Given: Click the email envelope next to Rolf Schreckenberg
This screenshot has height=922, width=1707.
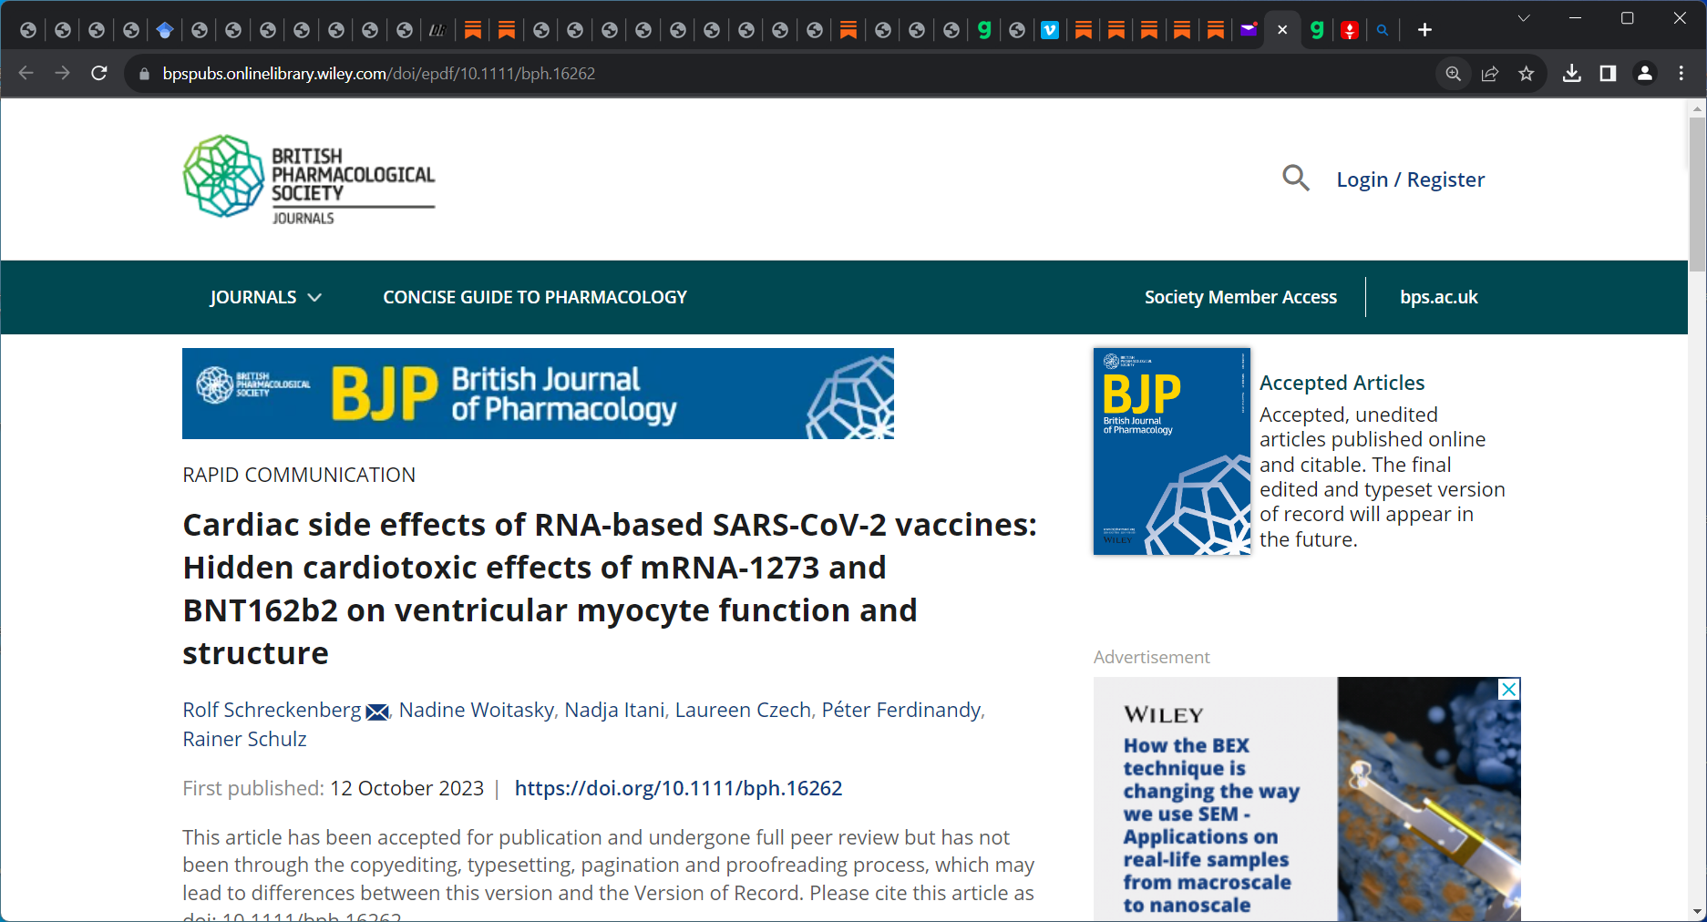Looking at the screenshot, I should tap(377, 712).
